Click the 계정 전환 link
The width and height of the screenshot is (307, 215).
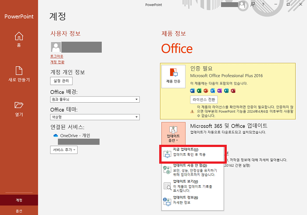(57, 62)
